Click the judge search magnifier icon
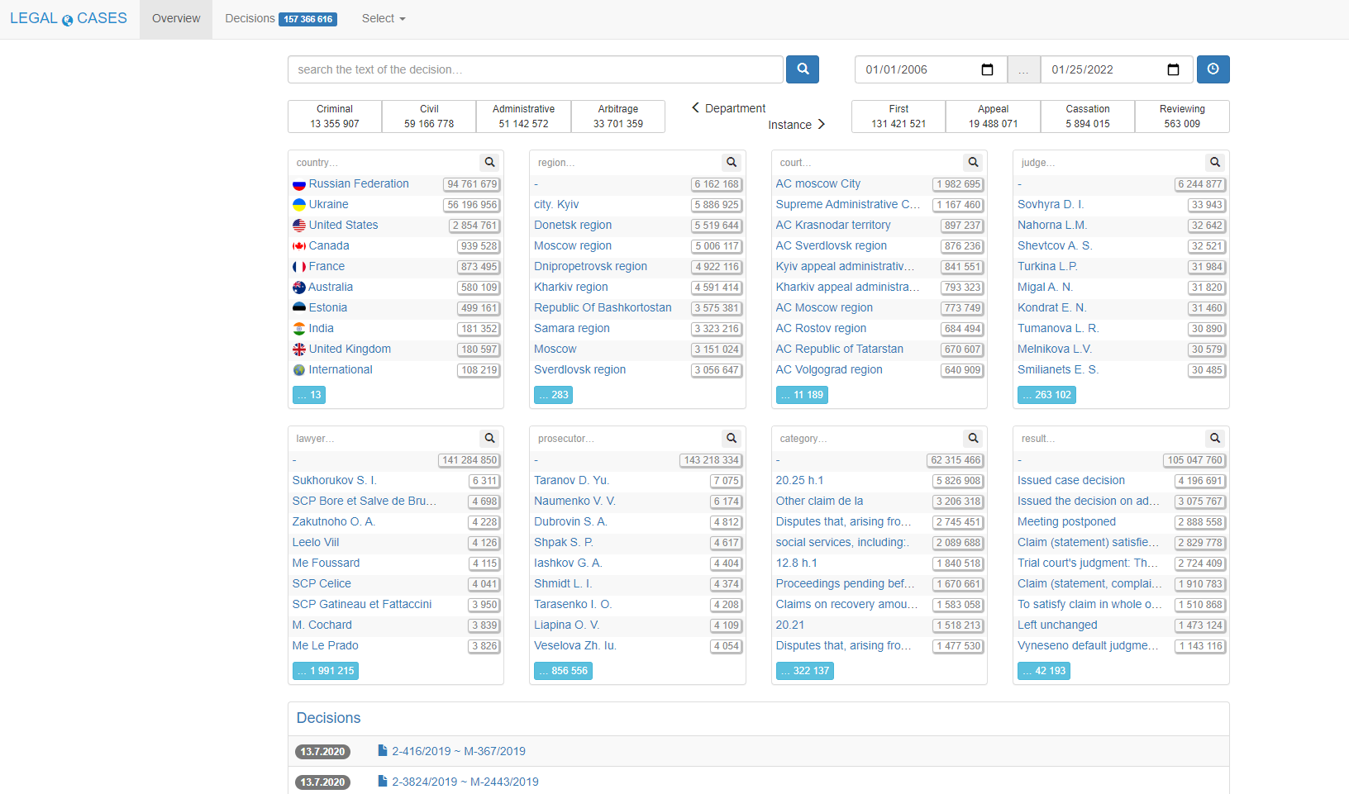 (x=1215, y=163)
